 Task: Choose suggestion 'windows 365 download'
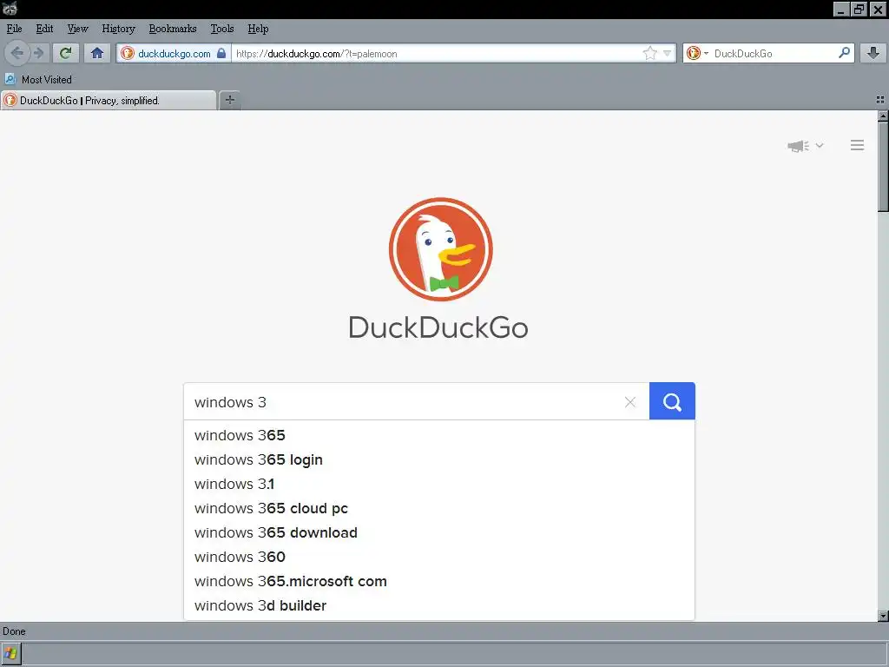pos(438,532)
